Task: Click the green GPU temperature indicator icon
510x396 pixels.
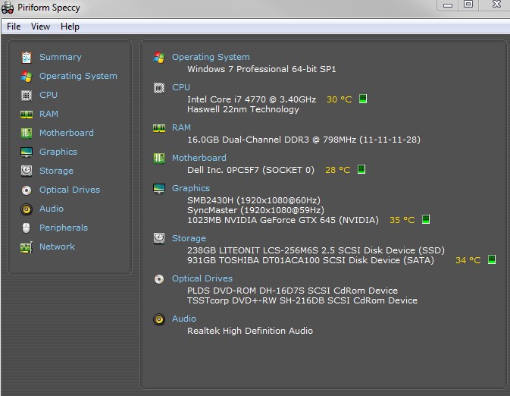Action: click(x=426, y=219)
